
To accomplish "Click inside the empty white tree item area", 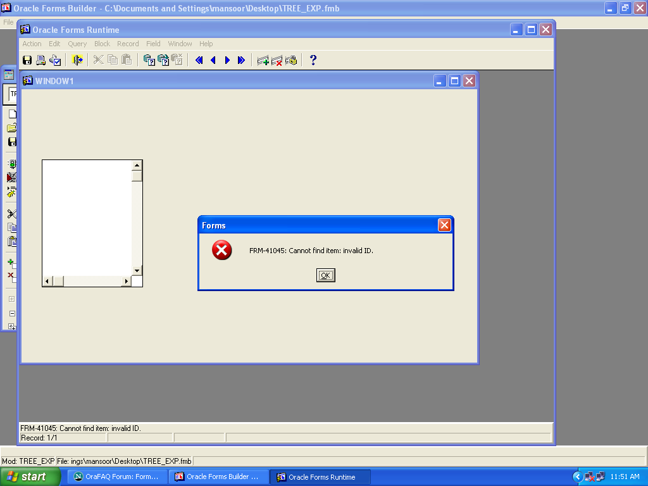I will (x=87, y=218).
